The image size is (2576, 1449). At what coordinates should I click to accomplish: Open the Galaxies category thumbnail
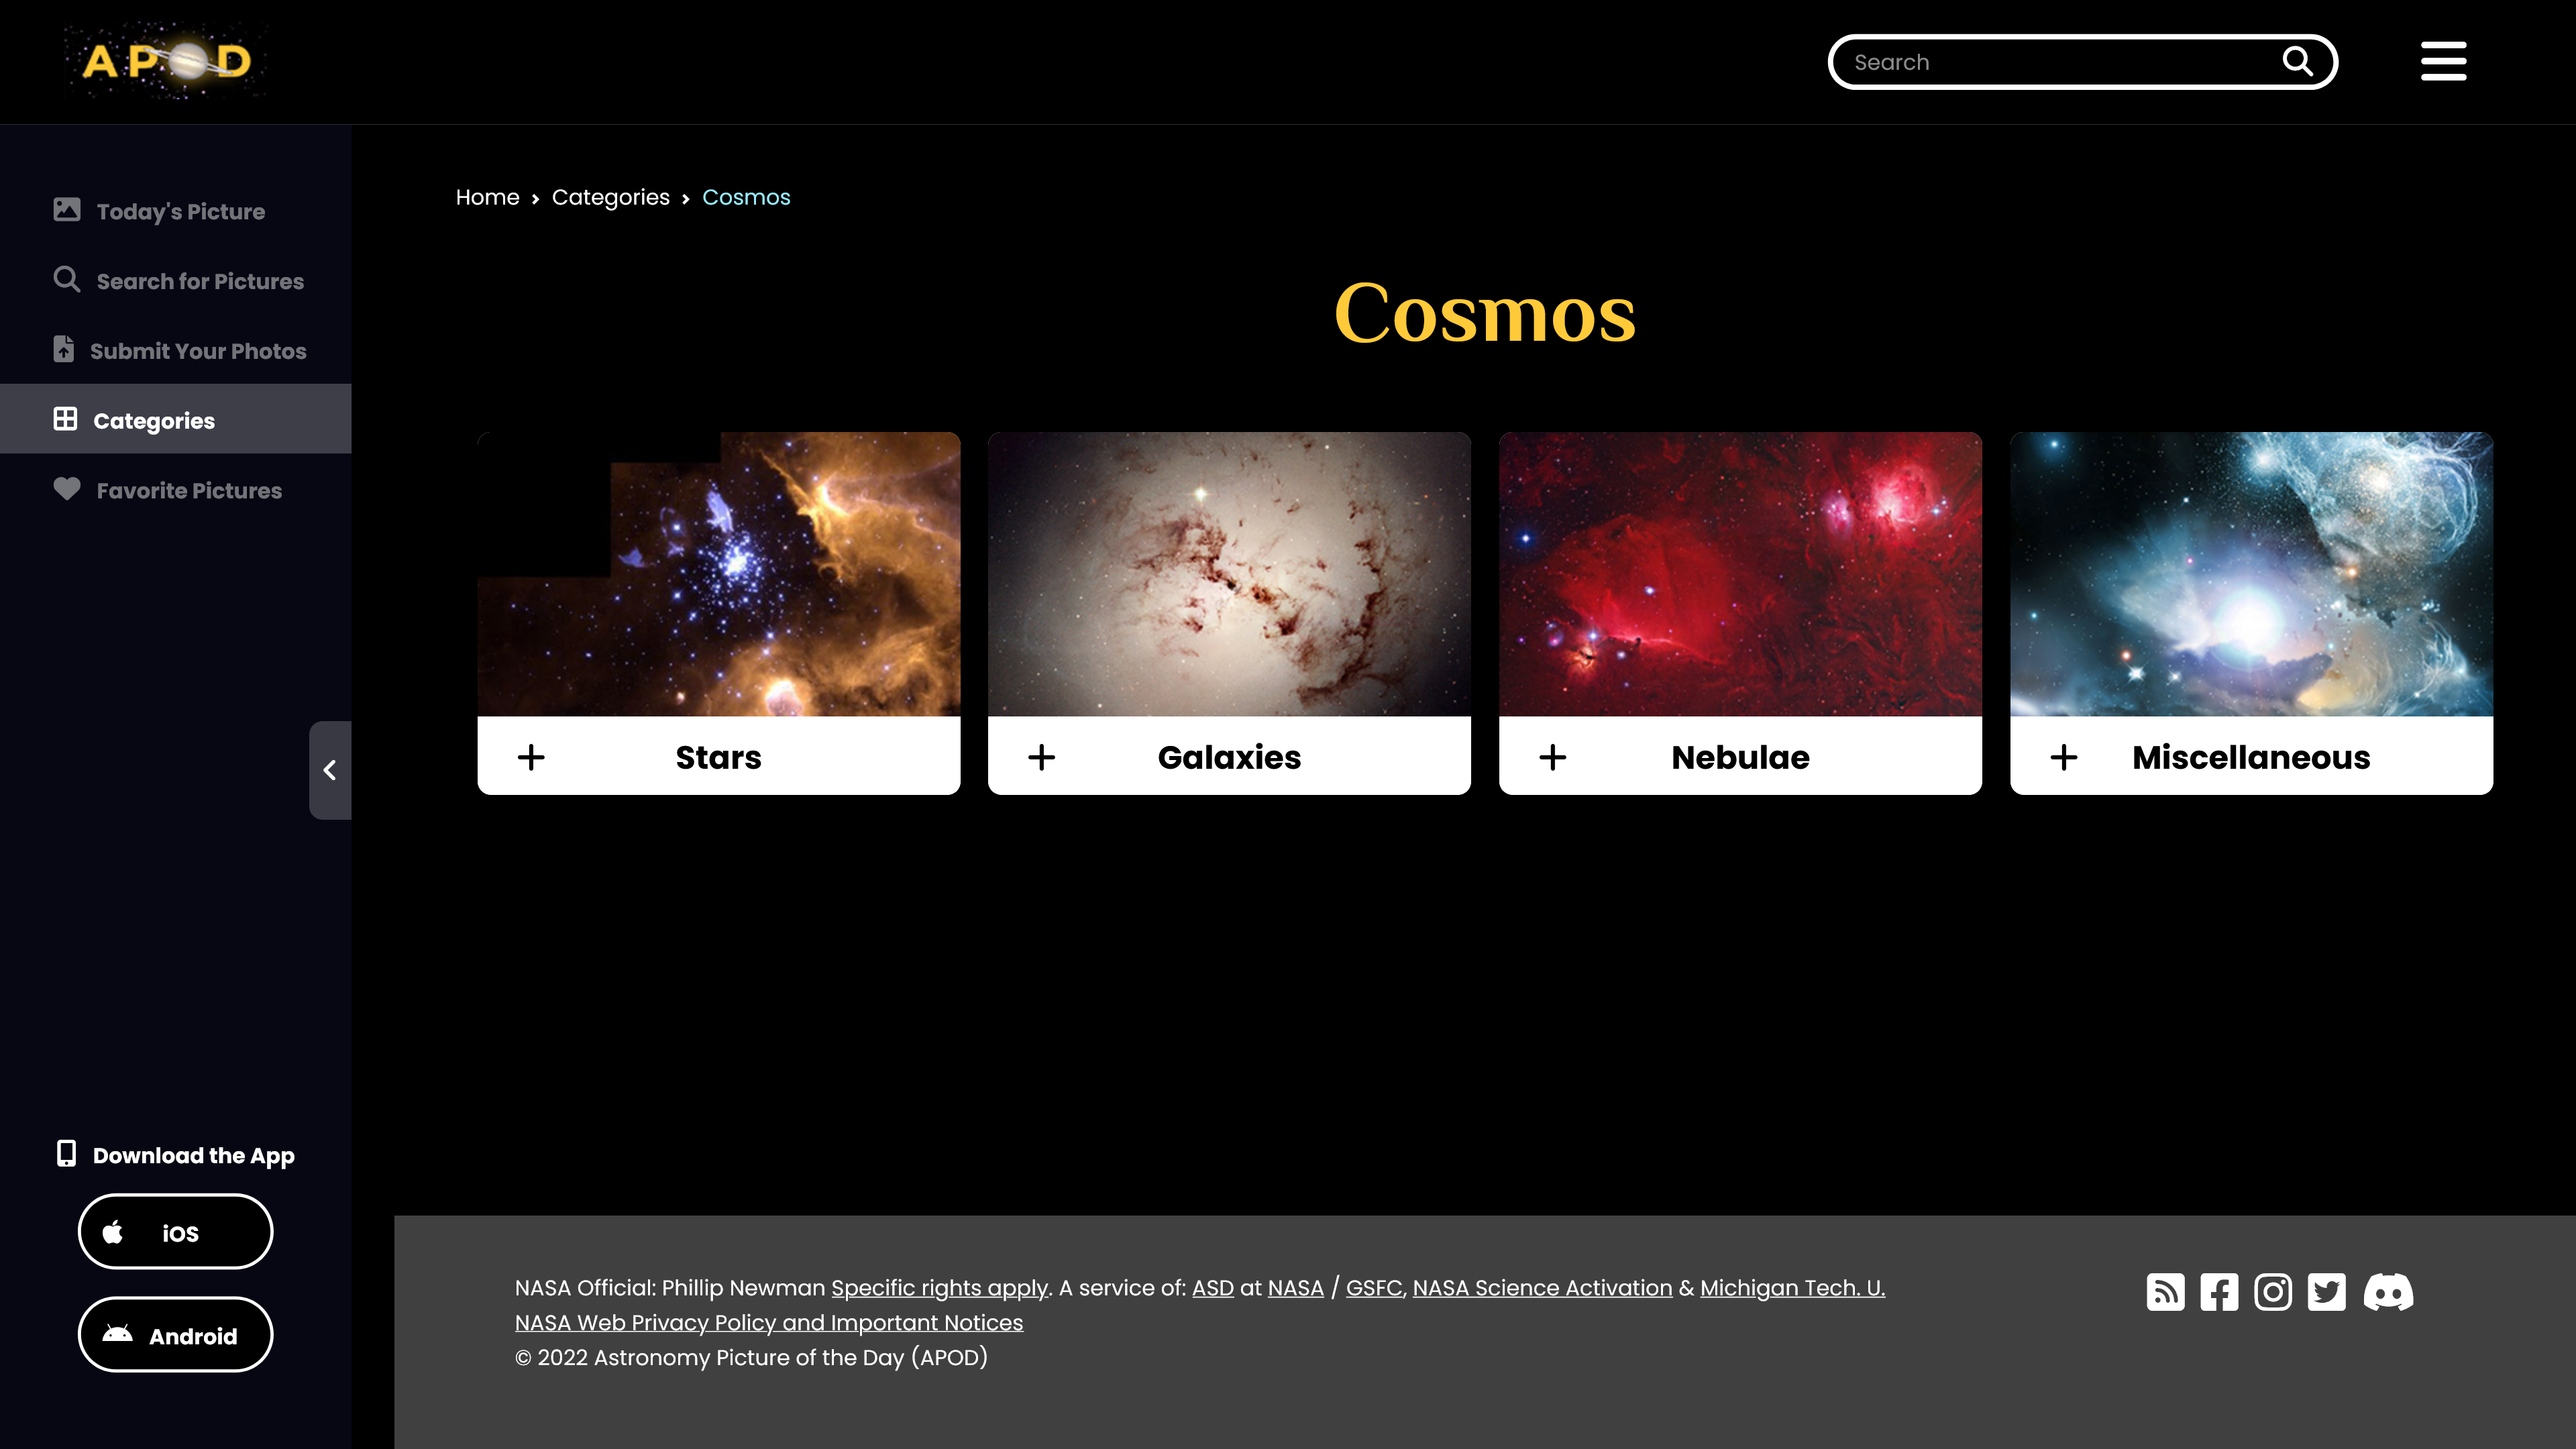[x=1229, y=574]
